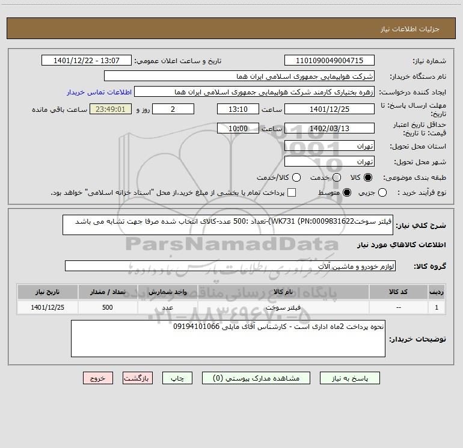
Task: Click the deadline time field 13:10
Action: 238,109
